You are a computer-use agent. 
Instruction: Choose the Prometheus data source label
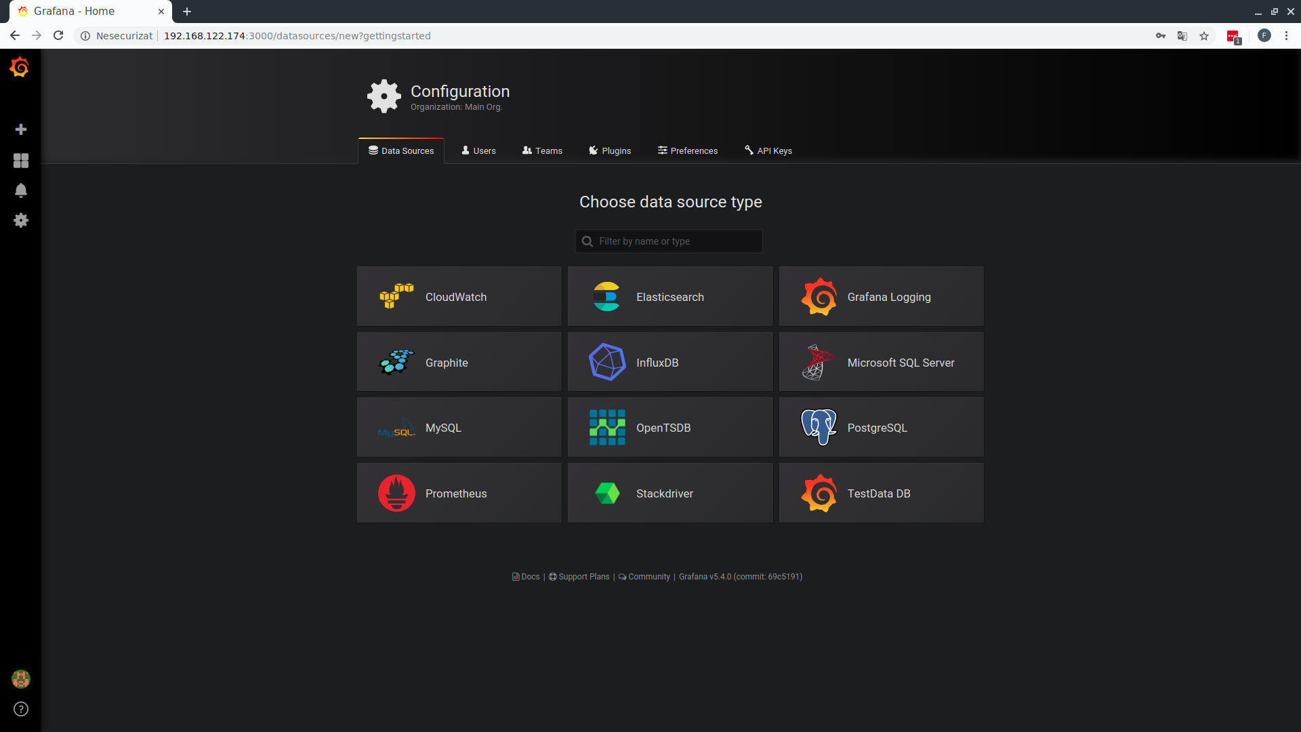[x=456, y=493]
